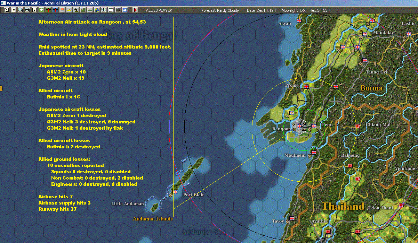Click the Vientiane city label
This screenshot has height=243, width=418.
click(x=405, y=168)
